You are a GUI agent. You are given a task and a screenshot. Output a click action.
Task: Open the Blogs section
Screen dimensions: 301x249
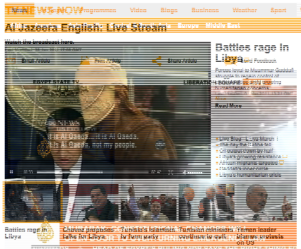[169, 10]
